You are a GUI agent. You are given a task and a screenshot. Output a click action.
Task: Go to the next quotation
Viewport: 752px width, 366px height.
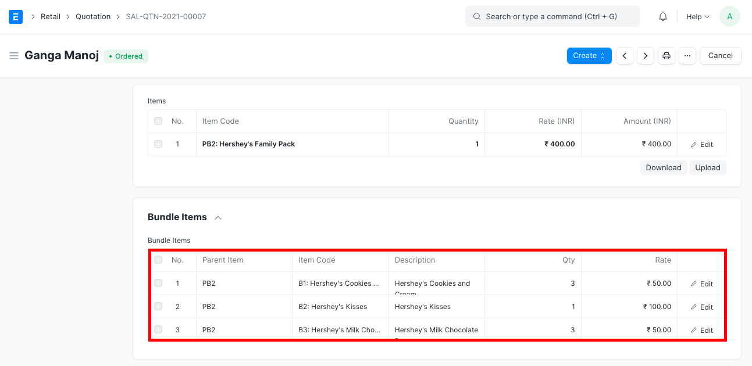[646, 56]
